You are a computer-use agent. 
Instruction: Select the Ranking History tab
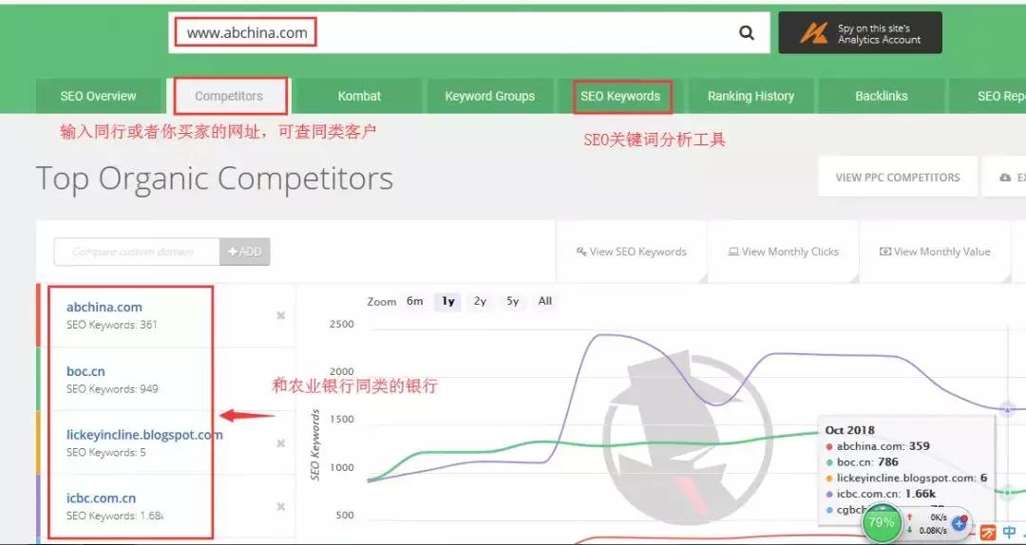750,96
